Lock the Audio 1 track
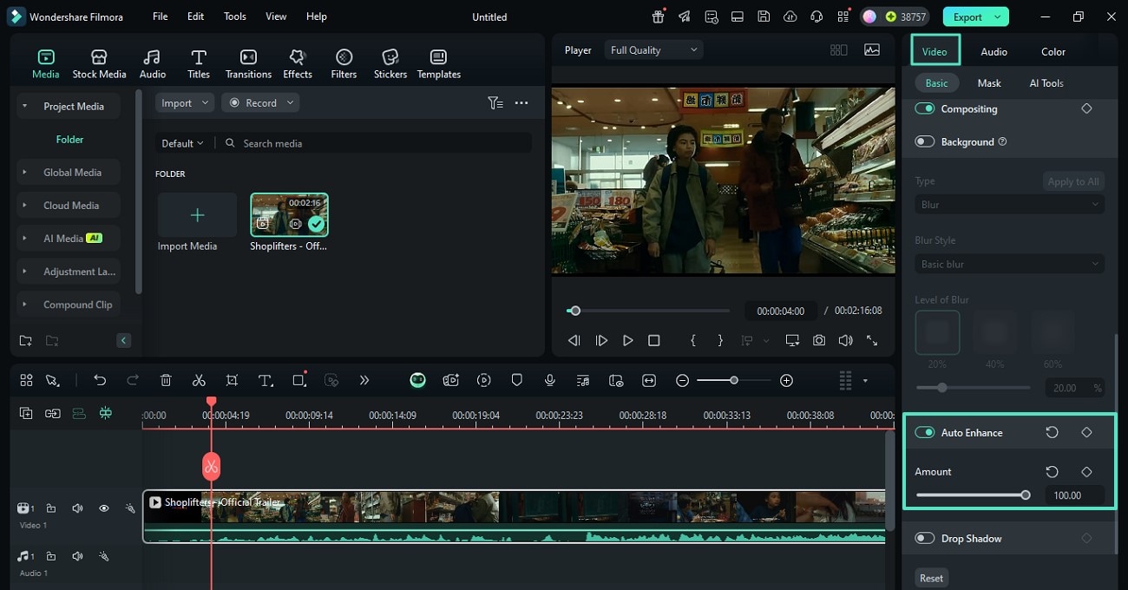The width and height of the screenshot is (1128, 590). click(51, 556)
